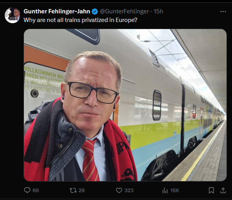Bookmark this tweet
This screenshot has height=200, width=232.
click(211, 190)
